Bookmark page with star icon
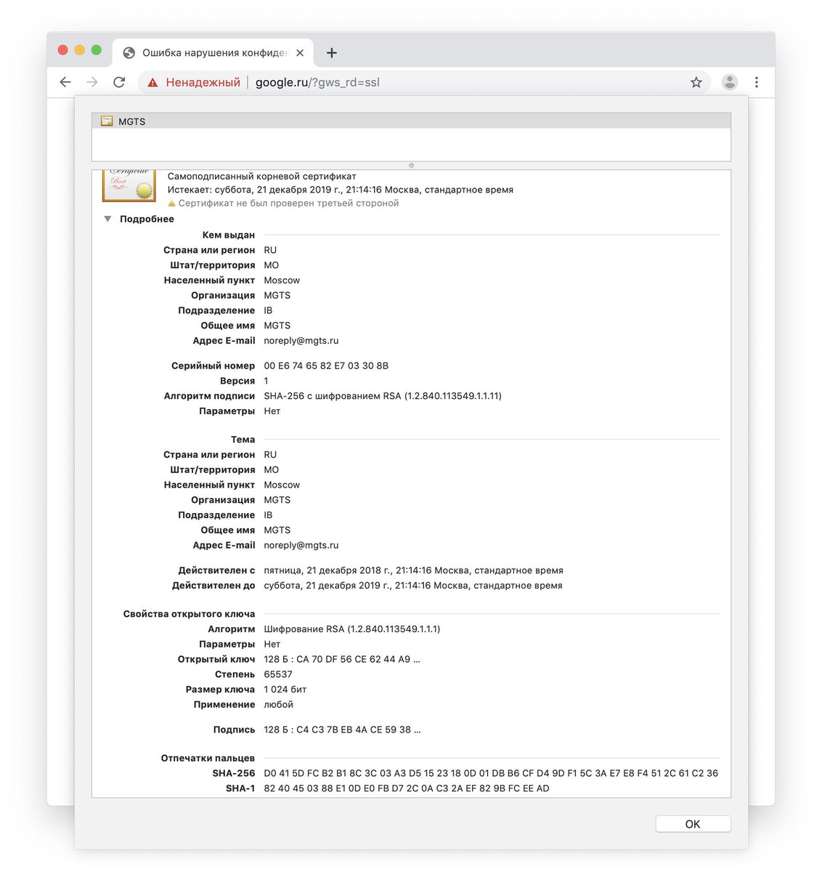The height and width of the screenshot is (872, 822). click(696, 82)
